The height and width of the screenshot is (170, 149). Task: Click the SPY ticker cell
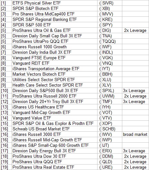pos(112,25)
